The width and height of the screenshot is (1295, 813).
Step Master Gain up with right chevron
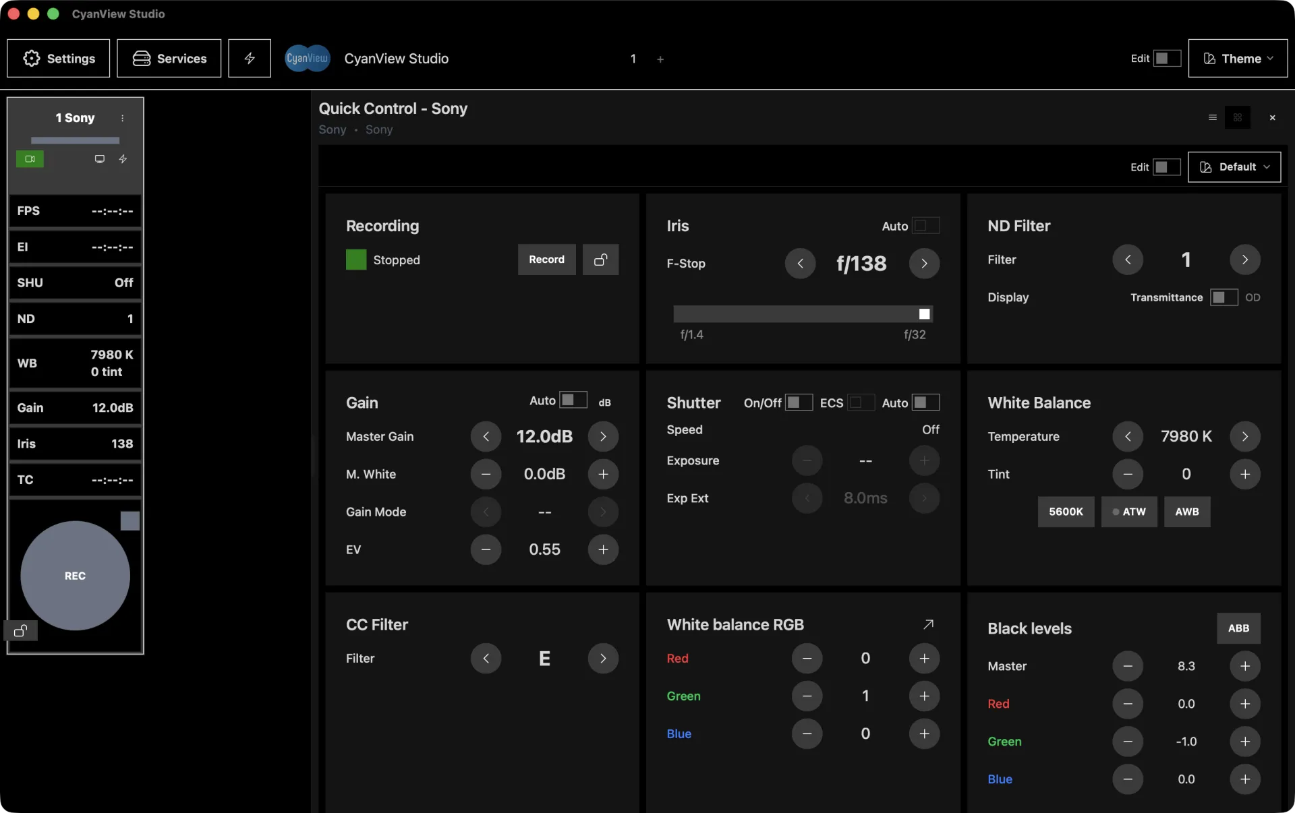(603, 436)
